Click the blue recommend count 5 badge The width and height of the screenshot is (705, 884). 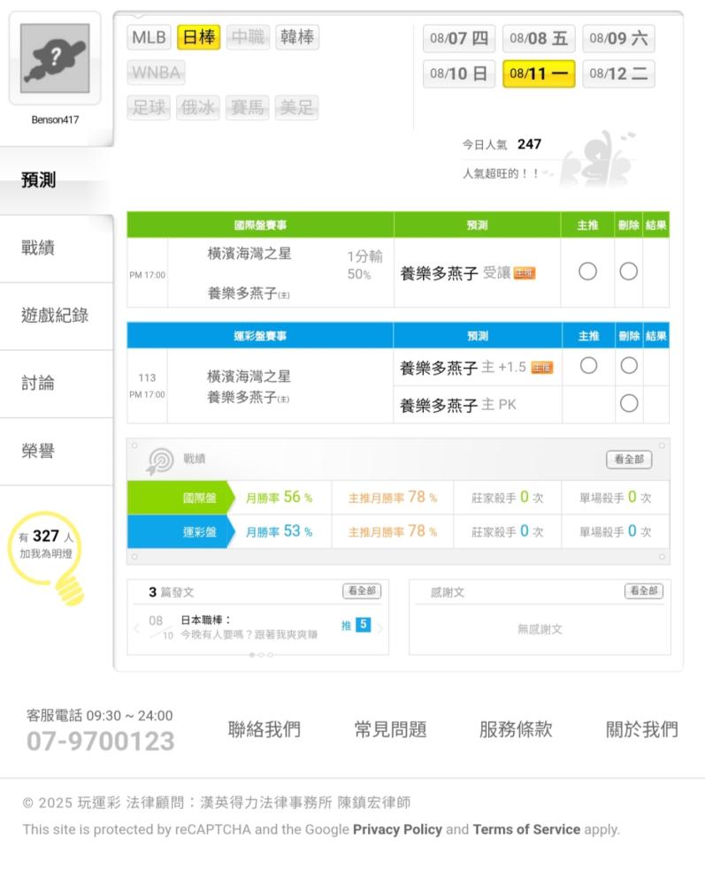point(364,625)
